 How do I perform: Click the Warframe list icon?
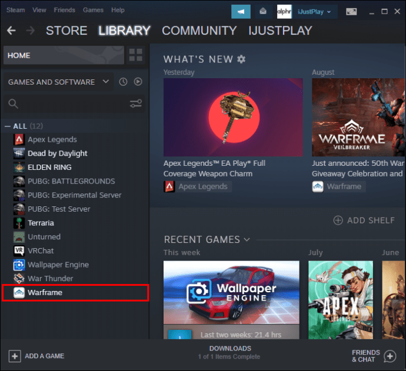click(x=19, y=293)
